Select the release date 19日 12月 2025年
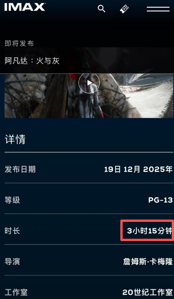Screen dimensions: 174x299 click(138, 169)
